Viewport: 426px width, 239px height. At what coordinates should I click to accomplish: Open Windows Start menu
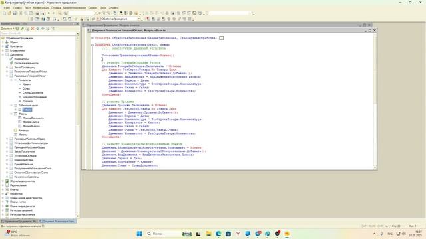[139, 234]
